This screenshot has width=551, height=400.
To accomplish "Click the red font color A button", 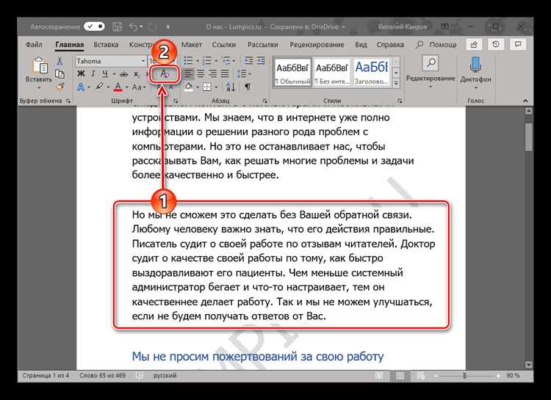I will 118,87.
